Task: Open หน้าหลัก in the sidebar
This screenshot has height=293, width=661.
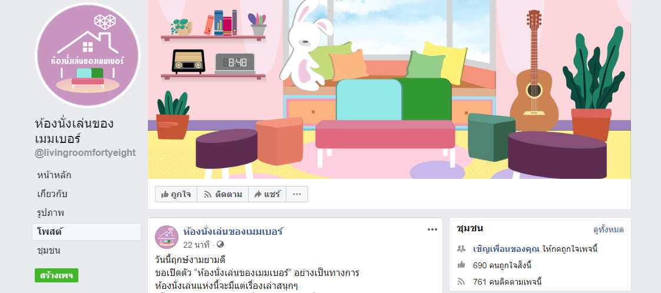Action: tap(54, 175)
